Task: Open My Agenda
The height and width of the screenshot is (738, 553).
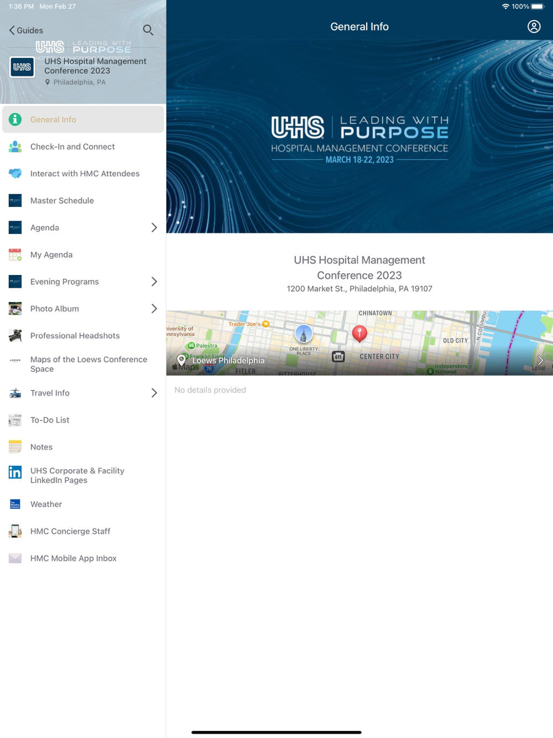Action: point(83,254)
